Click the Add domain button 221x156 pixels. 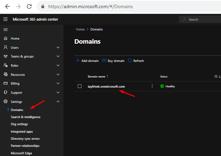tap(87, 61)
